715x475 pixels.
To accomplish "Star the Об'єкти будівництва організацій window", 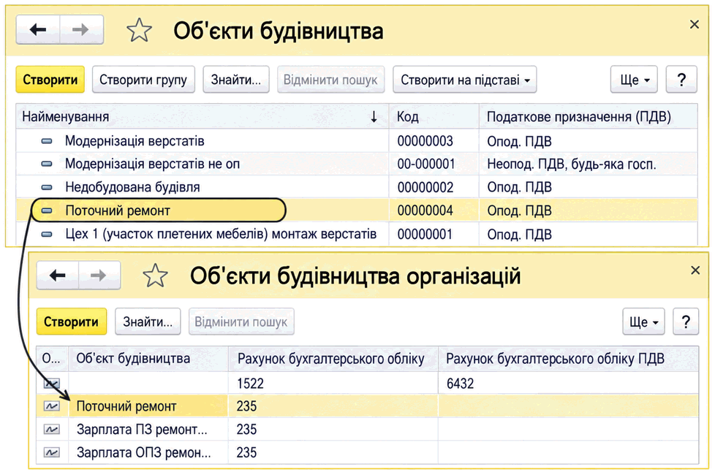I will [155, 275].
